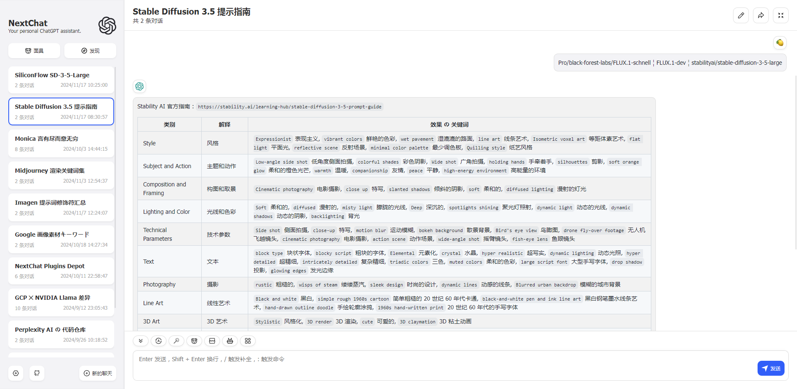This screenshot has height=389, width=797.
Task: Open the Imagen 提示词修饰符汇总 conversation
Action: [x=61, y=207]
